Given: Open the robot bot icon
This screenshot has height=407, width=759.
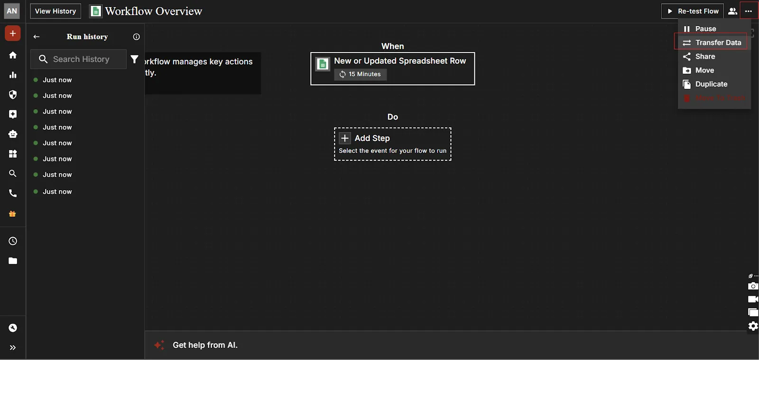Looking at the screenshot, I should tap(13, 134).
